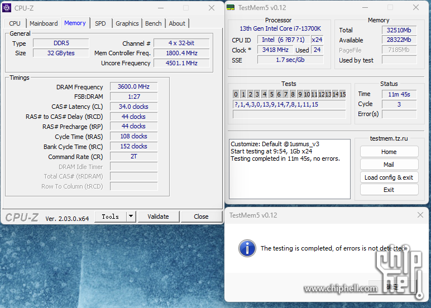Click test number 5 box in Tests
This screenshot has width=431, height=308.
[271, 94]
